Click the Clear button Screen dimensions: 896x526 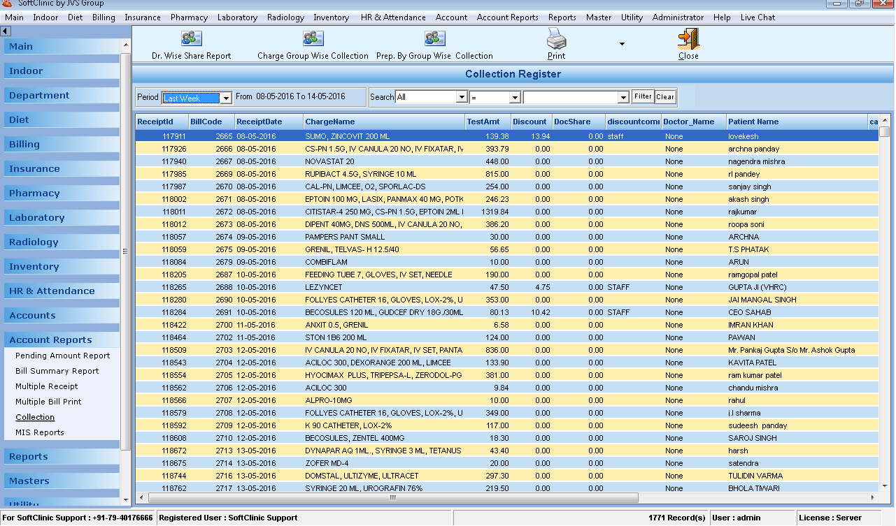tap(665, 97)
